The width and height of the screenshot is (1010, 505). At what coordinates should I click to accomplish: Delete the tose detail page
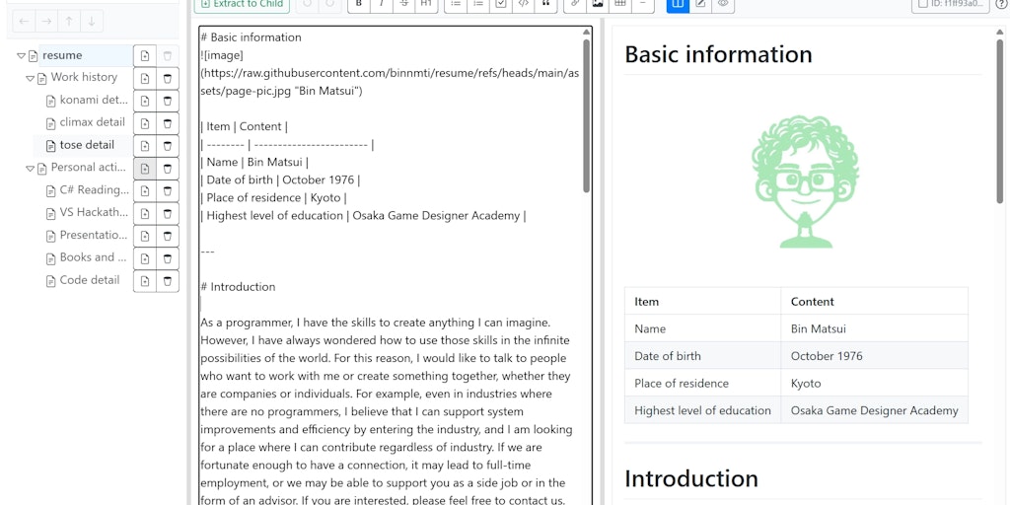168,146
